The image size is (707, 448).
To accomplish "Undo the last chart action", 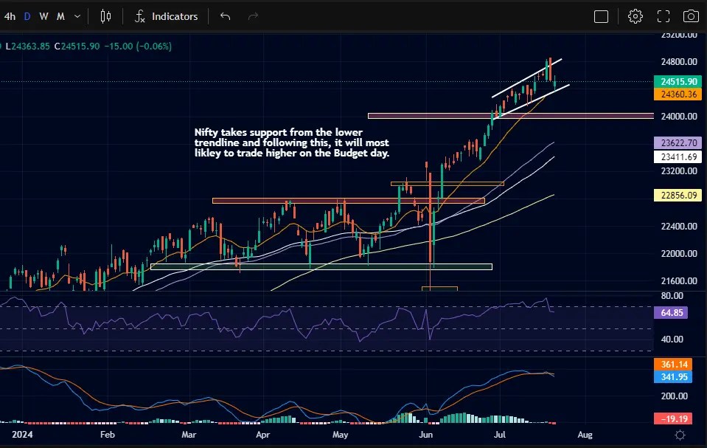I will [x=225, y=17].
